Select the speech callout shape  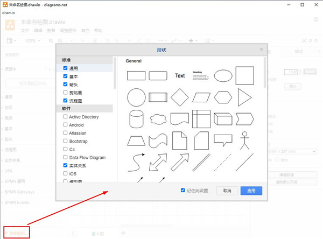pos(223,140)
